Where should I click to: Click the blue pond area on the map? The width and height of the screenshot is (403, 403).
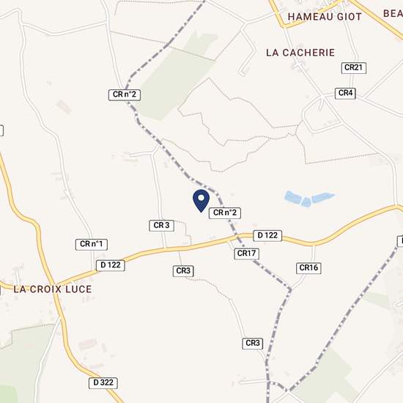(308, 199)
